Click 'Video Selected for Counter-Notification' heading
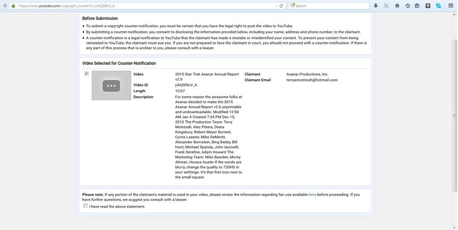458x230 pixels. click(119, 63)
